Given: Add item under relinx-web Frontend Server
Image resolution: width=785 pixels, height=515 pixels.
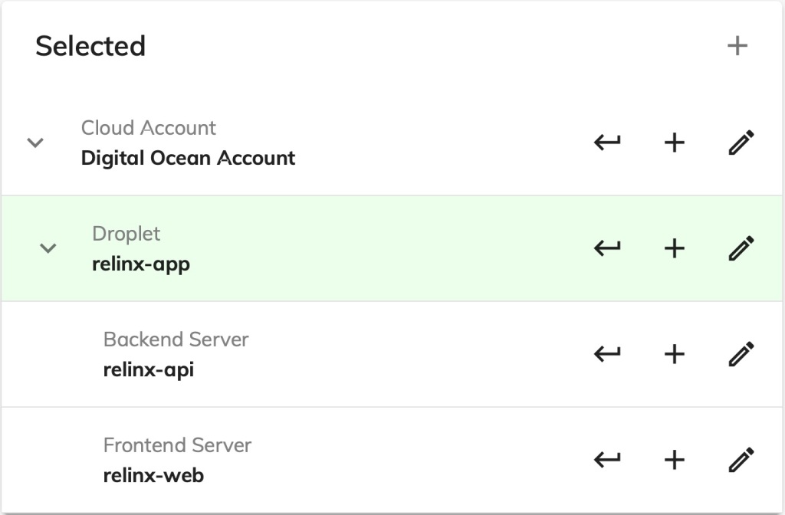Looking at the screenshot, I should [x=675, y=460].
